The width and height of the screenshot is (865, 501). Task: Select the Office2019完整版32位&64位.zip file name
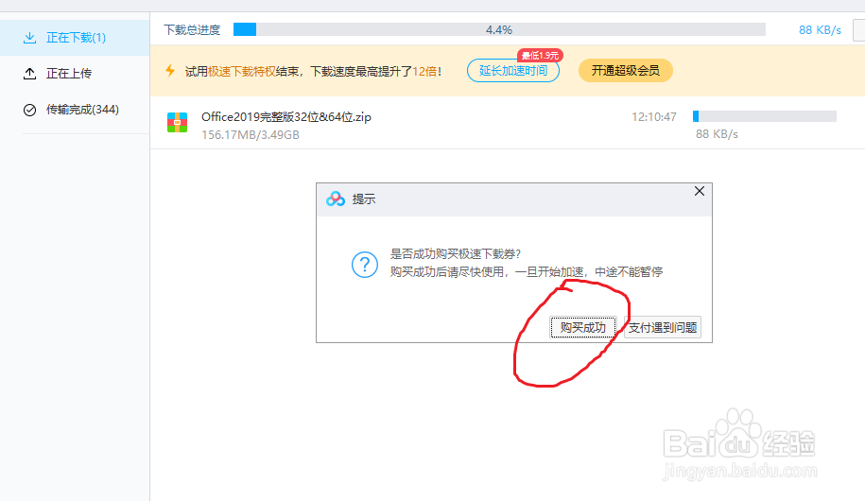coord(286,117)
